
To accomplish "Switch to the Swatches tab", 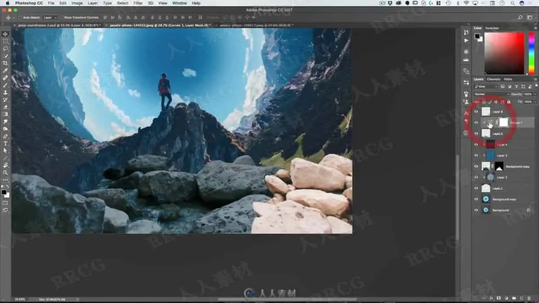I will [492, 28].
